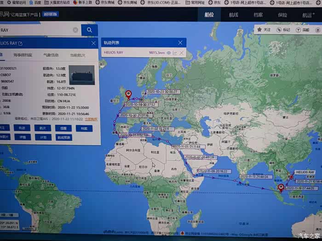This screenshot has height=241, width=322.
Task: Click the ETA value 2020-11-22 15:30:00
Action: tap(73, 107)
